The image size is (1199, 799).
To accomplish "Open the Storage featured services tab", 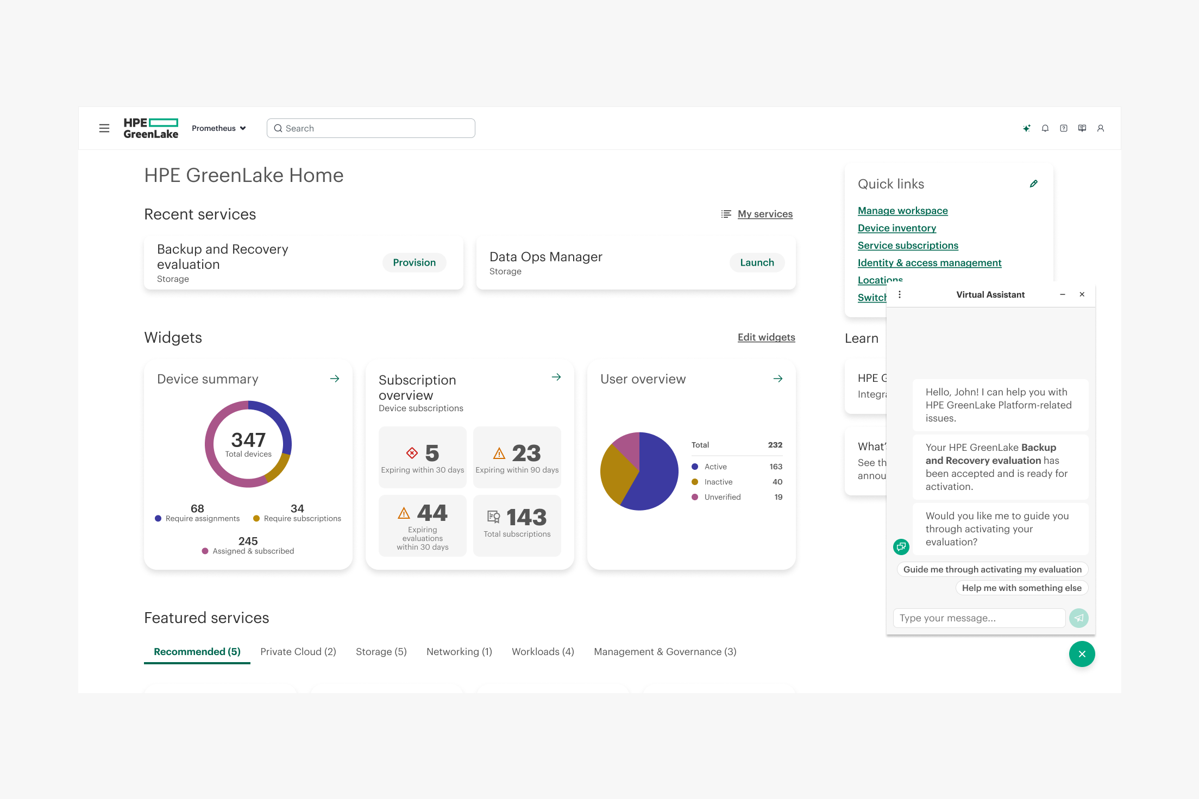I will pyautogui.click(x=381, y=651).
